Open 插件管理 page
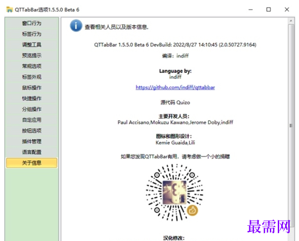299x241 pixels. (31, 141)
